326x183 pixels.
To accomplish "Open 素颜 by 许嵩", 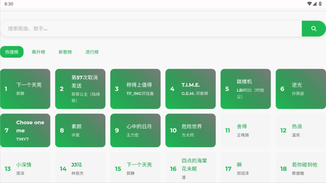I will (80, 130).
